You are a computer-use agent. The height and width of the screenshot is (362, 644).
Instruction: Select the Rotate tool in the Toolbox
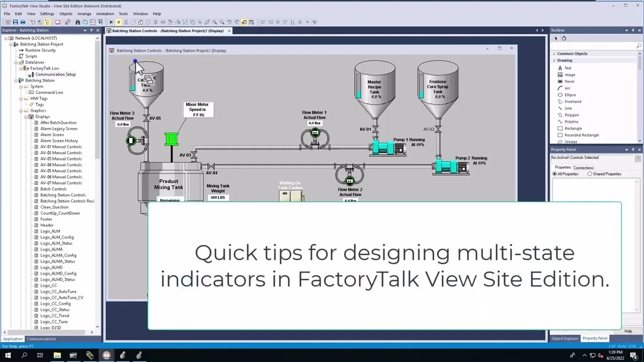[564, 38]
